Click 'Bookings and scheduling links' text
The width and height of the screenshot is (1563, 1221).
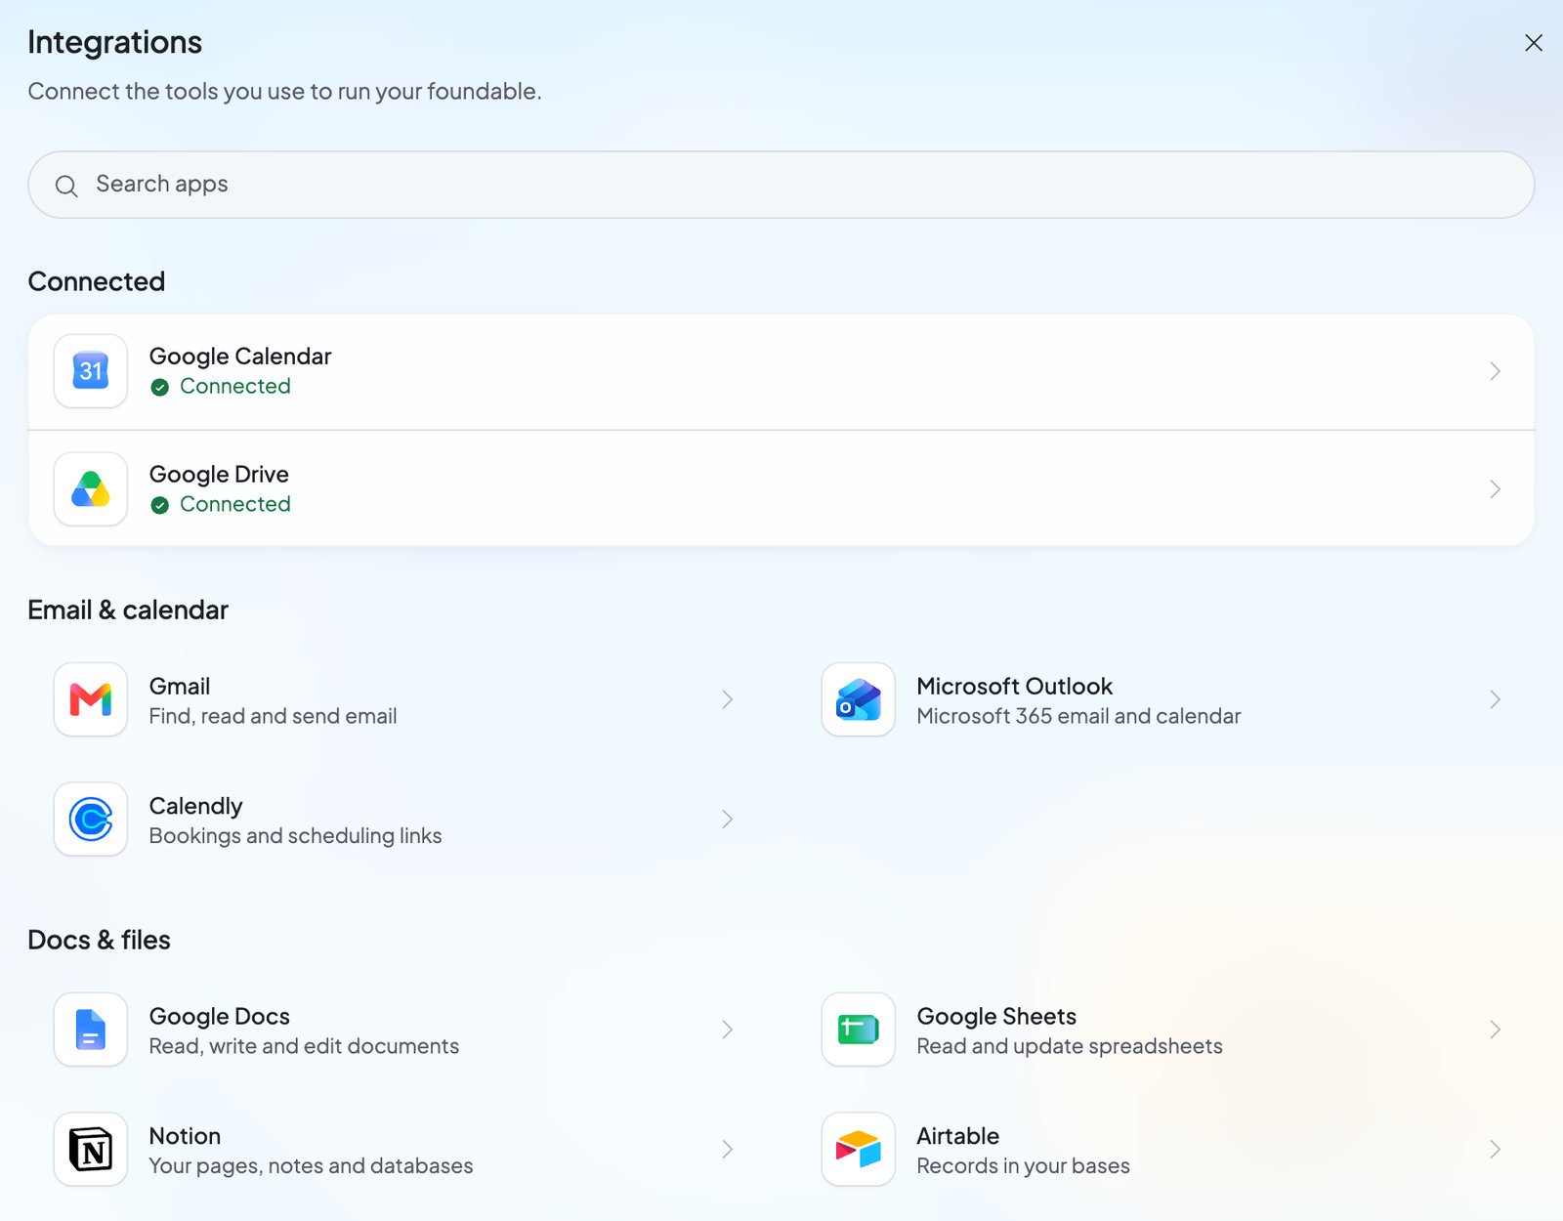[295, 836]
